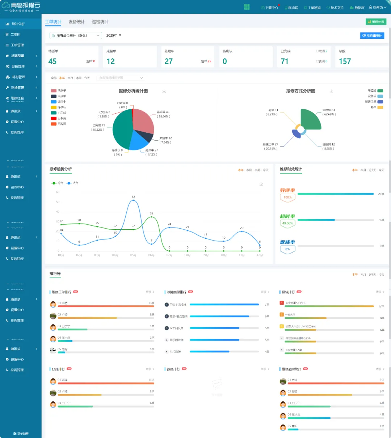Toggle 新建工单 legend in 报修方式 chart
This screenshot has height=438, width=391.
pyautogui.click(x=374, y=102)
